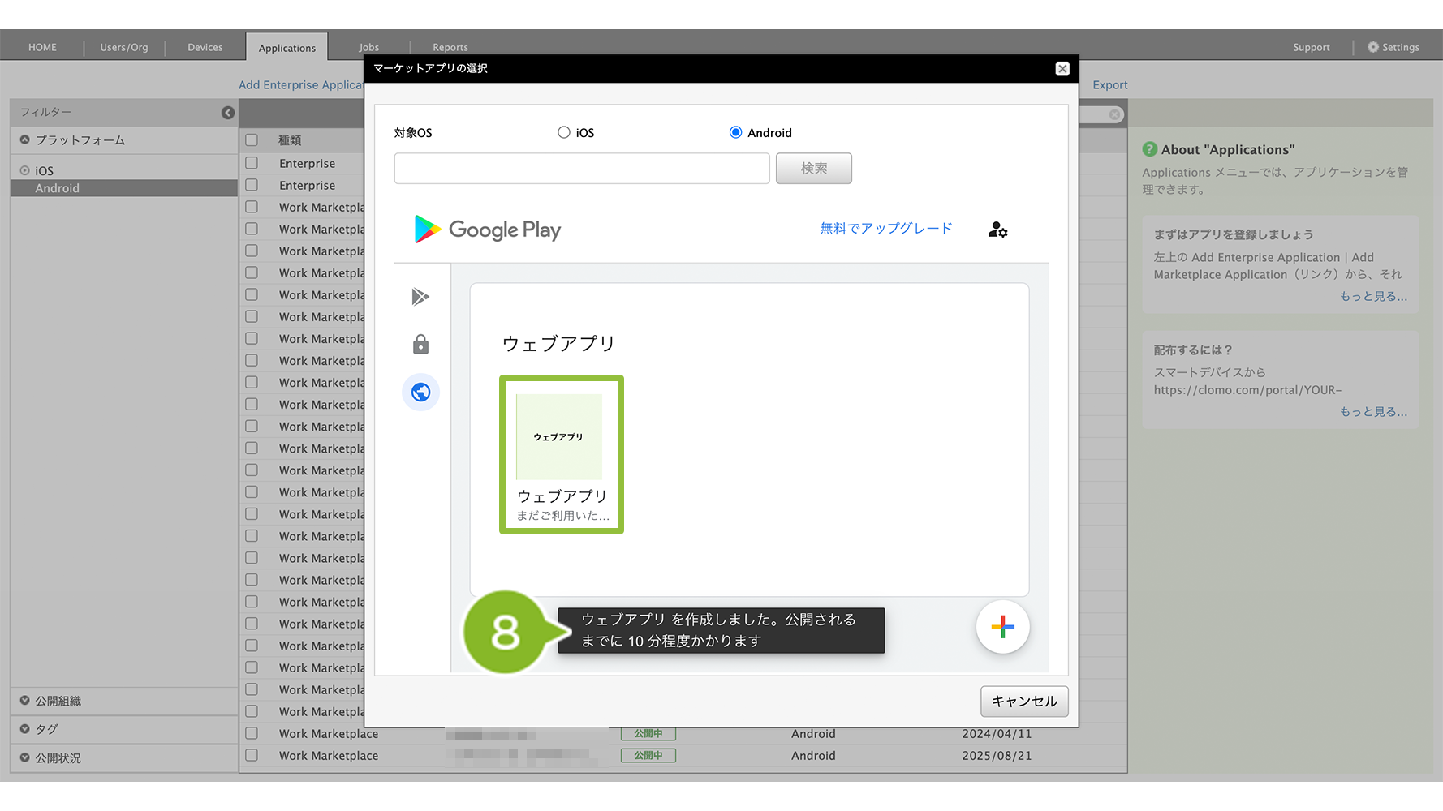Select the Android radio button
The image size is (1443, 811).
[x=735, y=132]
